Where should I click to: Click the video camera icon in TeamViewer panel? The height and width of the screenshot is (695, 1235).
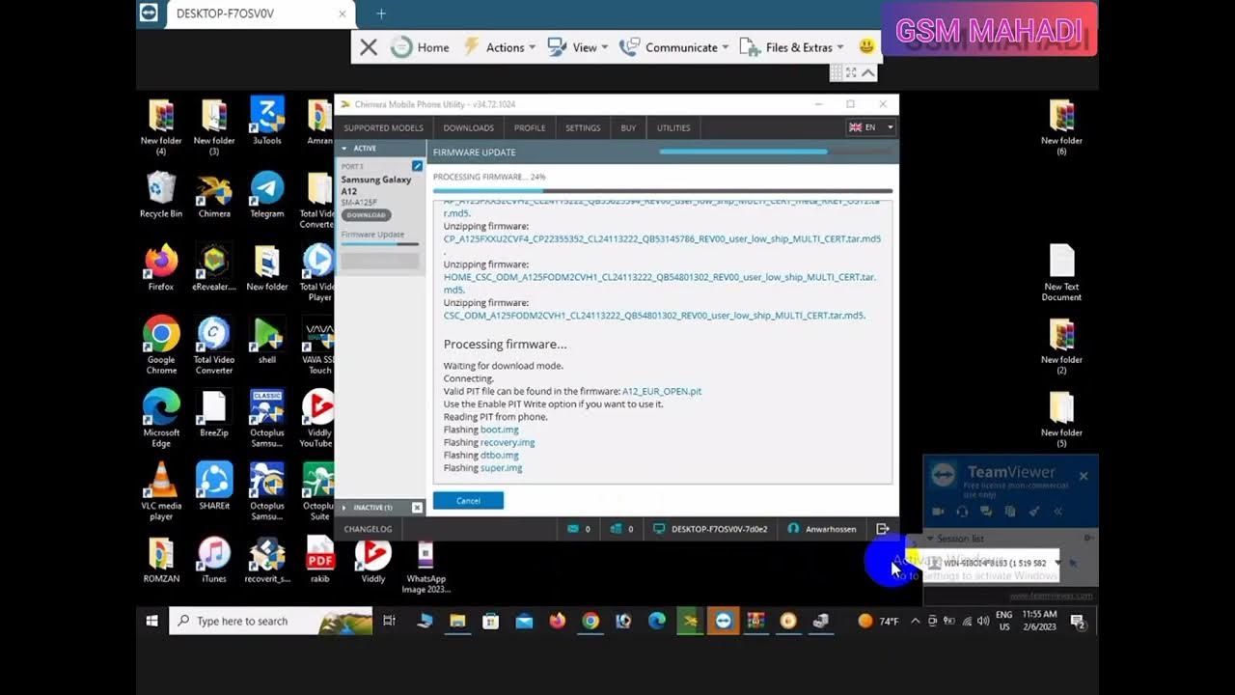938,512
